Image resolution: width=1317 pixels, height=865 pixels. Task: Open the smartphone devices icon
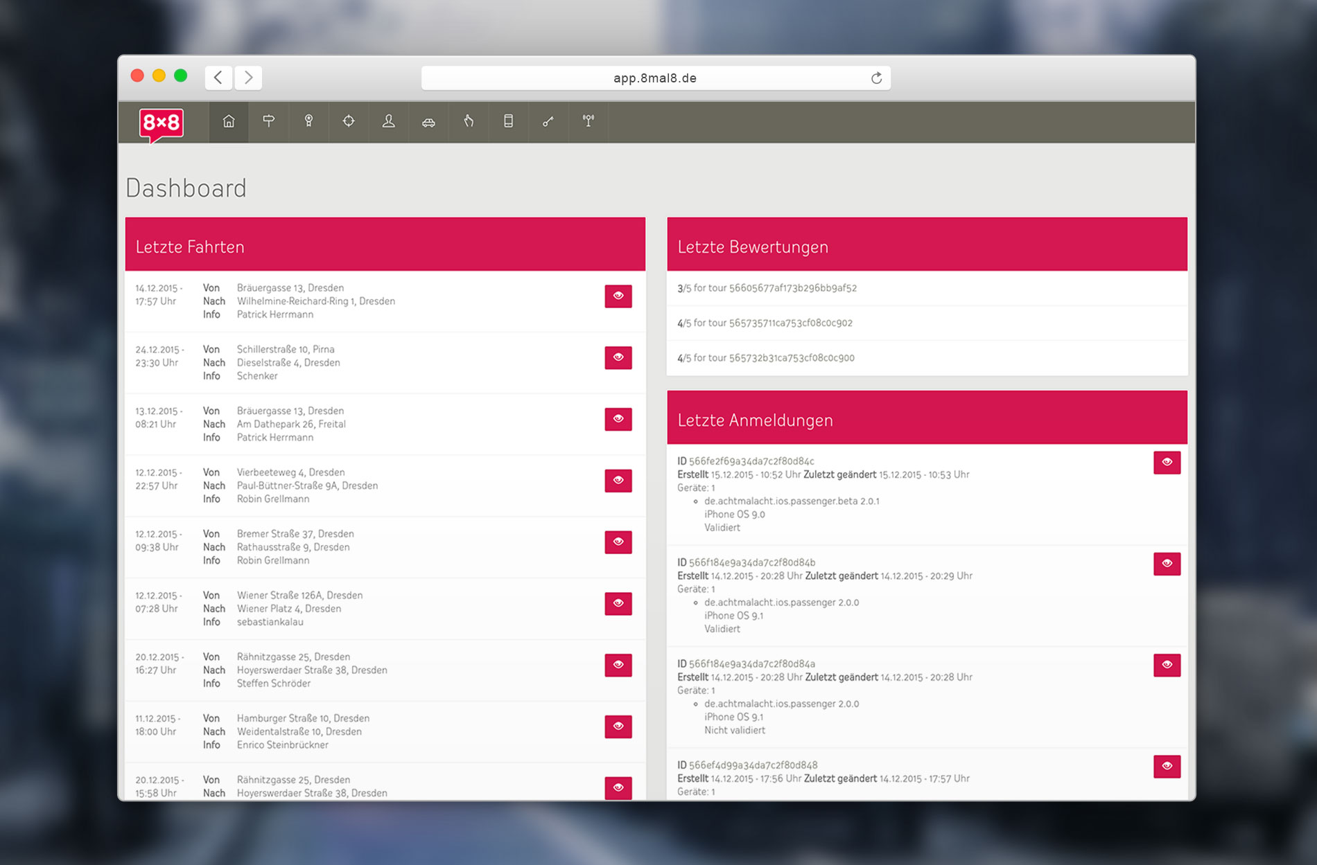click(508, 122)
